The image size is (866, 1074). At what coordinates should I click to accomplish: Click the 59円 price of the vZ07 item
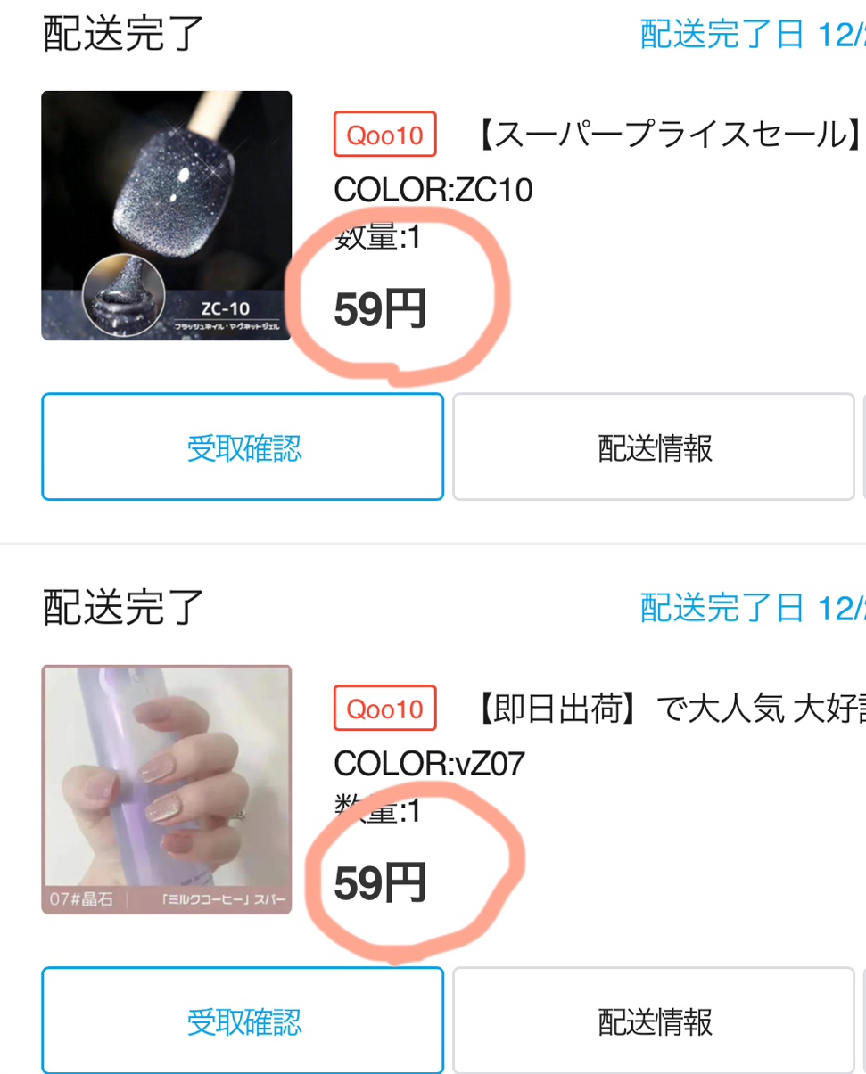(380, 884)
